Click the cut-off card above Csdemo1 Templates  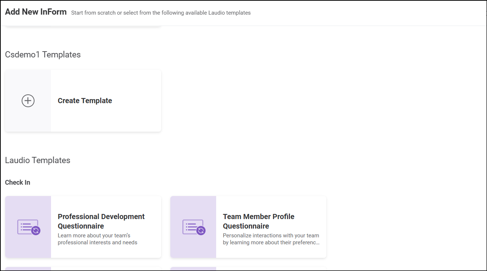tap(83, 26)
